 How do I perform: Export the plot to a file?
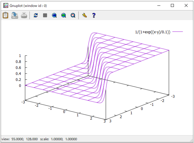click(x=15, y=15)
